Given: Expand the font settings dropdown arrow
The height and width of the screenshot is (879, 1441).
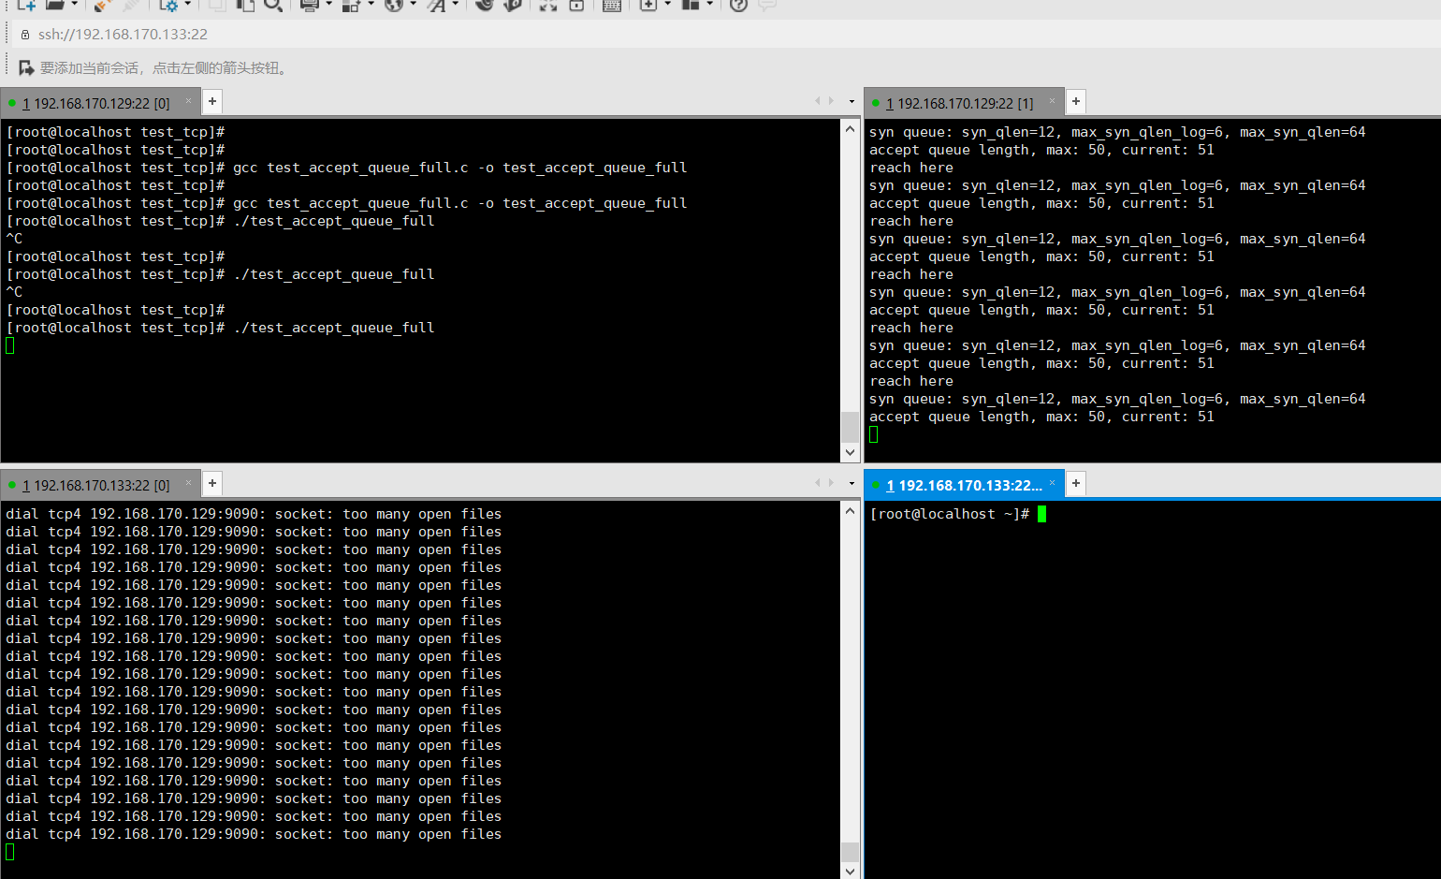Looking at the screenshot, I should [456, 5].
